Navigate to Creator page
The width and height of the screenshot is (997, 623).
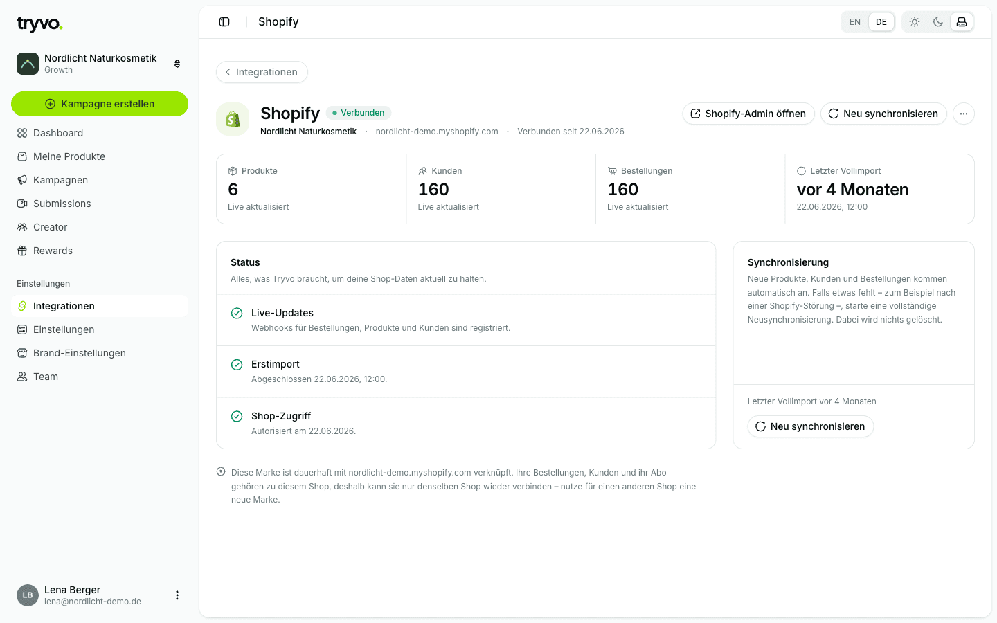(x=100, y=227)
